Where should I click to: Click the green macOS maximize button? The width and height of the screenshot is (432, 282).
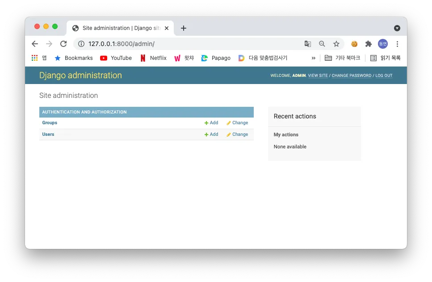55,26
